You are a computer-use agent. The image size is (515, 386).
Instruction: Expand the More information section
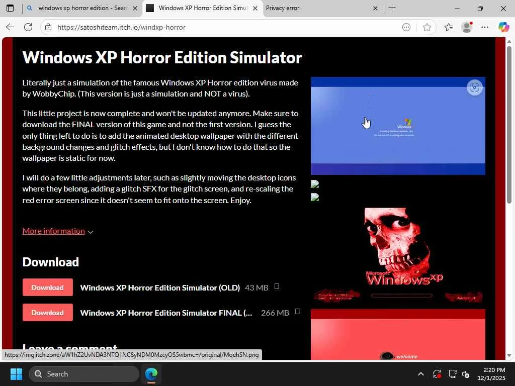[x=58, y=231]
